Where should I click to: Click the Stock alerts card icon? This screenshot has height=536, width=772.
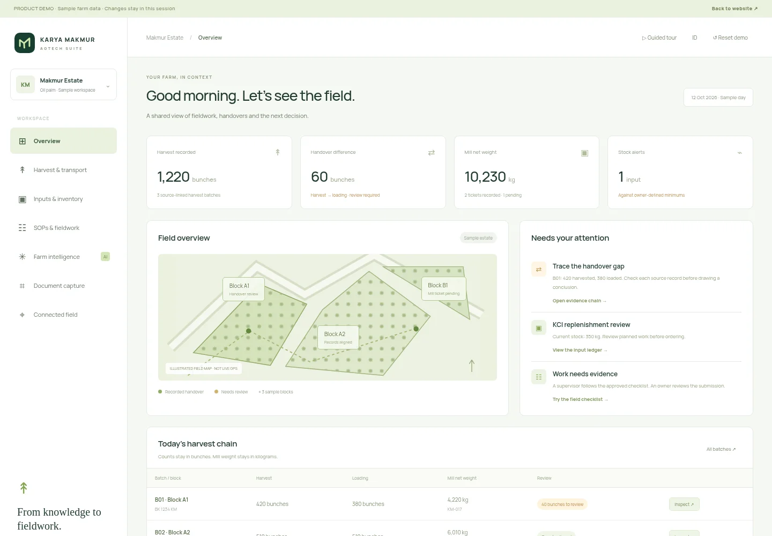pyautogui.click(x=740, y=153)
